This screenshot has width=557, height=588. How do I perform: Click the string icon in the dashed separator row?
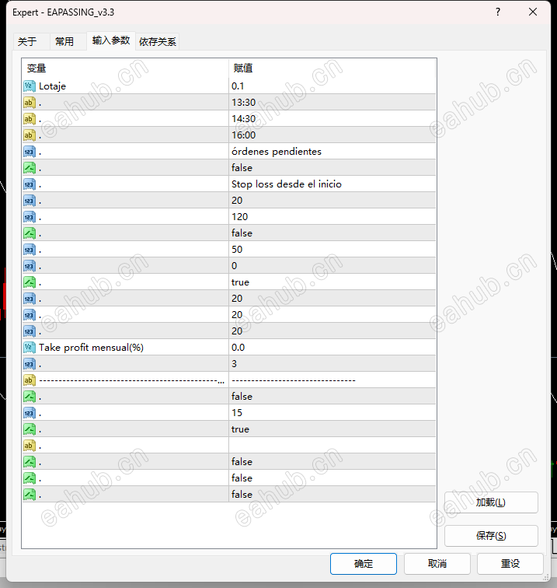tap(30, 380)
